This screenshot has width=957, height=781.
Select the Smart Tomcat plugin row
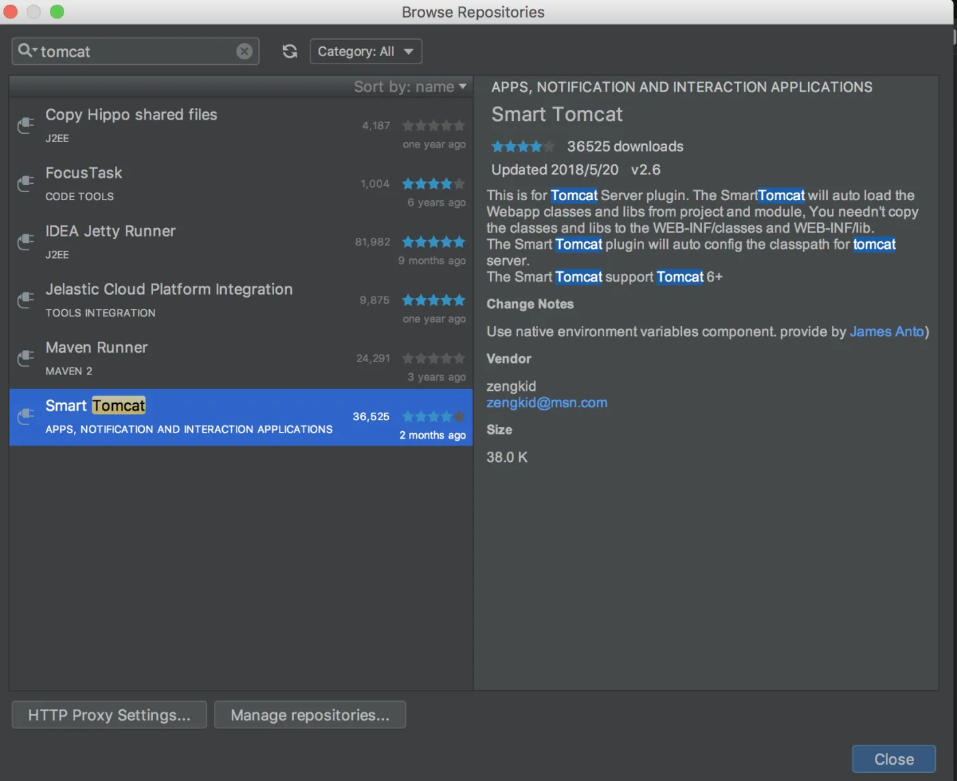point(241,417)
